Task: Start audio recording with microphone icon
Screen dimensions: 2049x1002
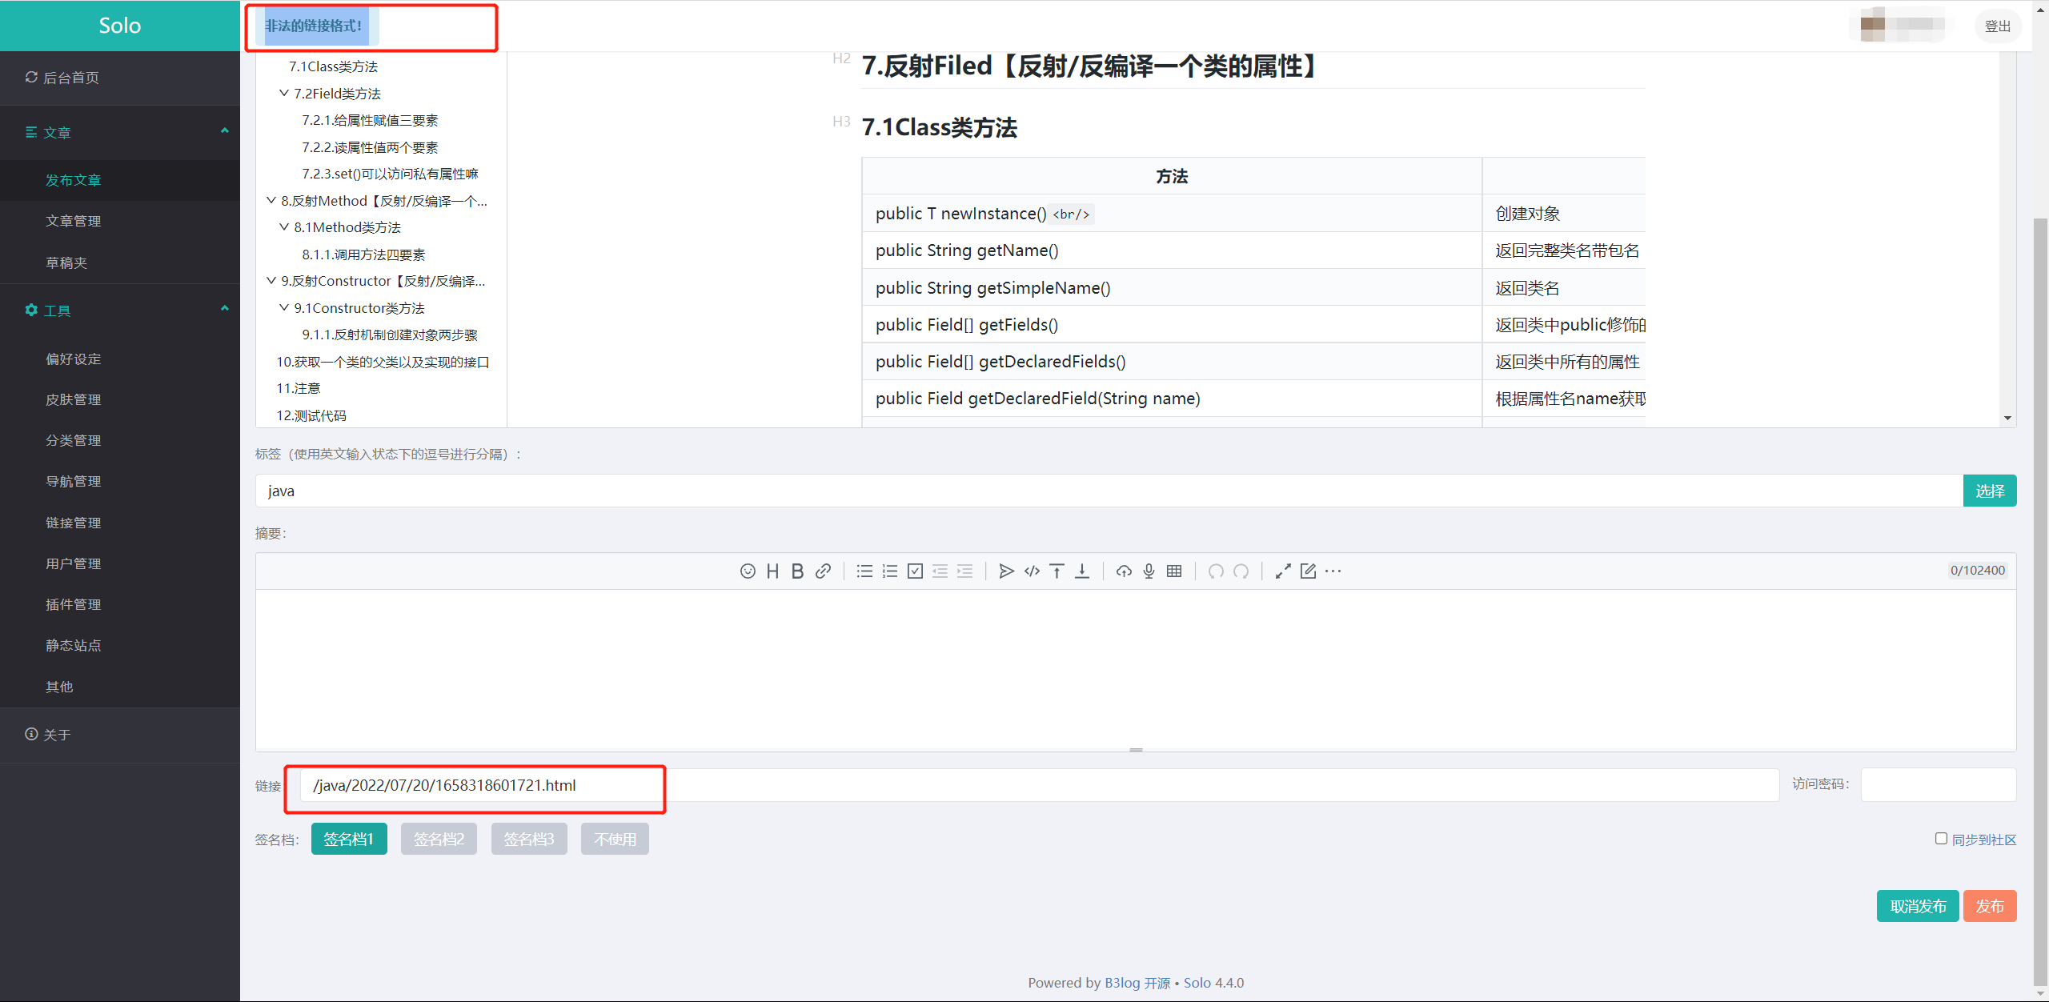Action: (1149, 571)
